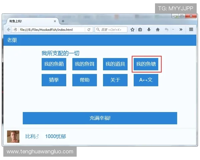The height and width of the screenshot is (160, 200).
Task: Click the 1000忧郁 score text
Action: [x=56, y=136]
